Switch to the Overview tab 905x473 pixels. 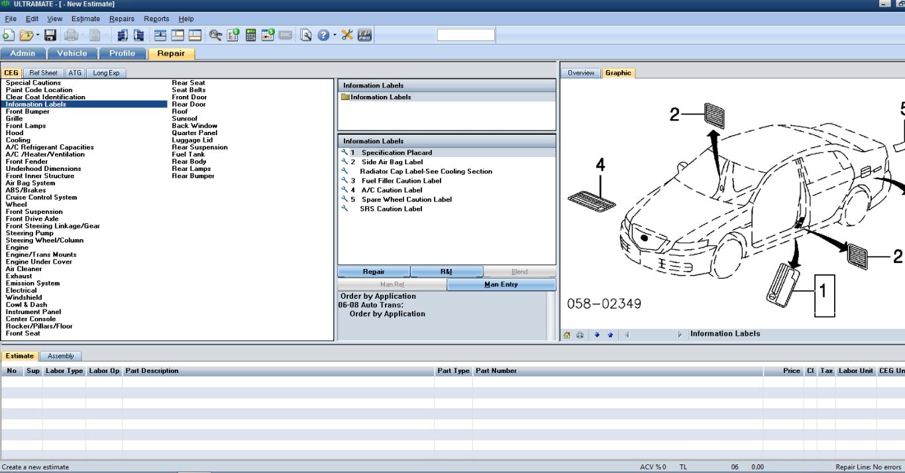tap(581, 73)
